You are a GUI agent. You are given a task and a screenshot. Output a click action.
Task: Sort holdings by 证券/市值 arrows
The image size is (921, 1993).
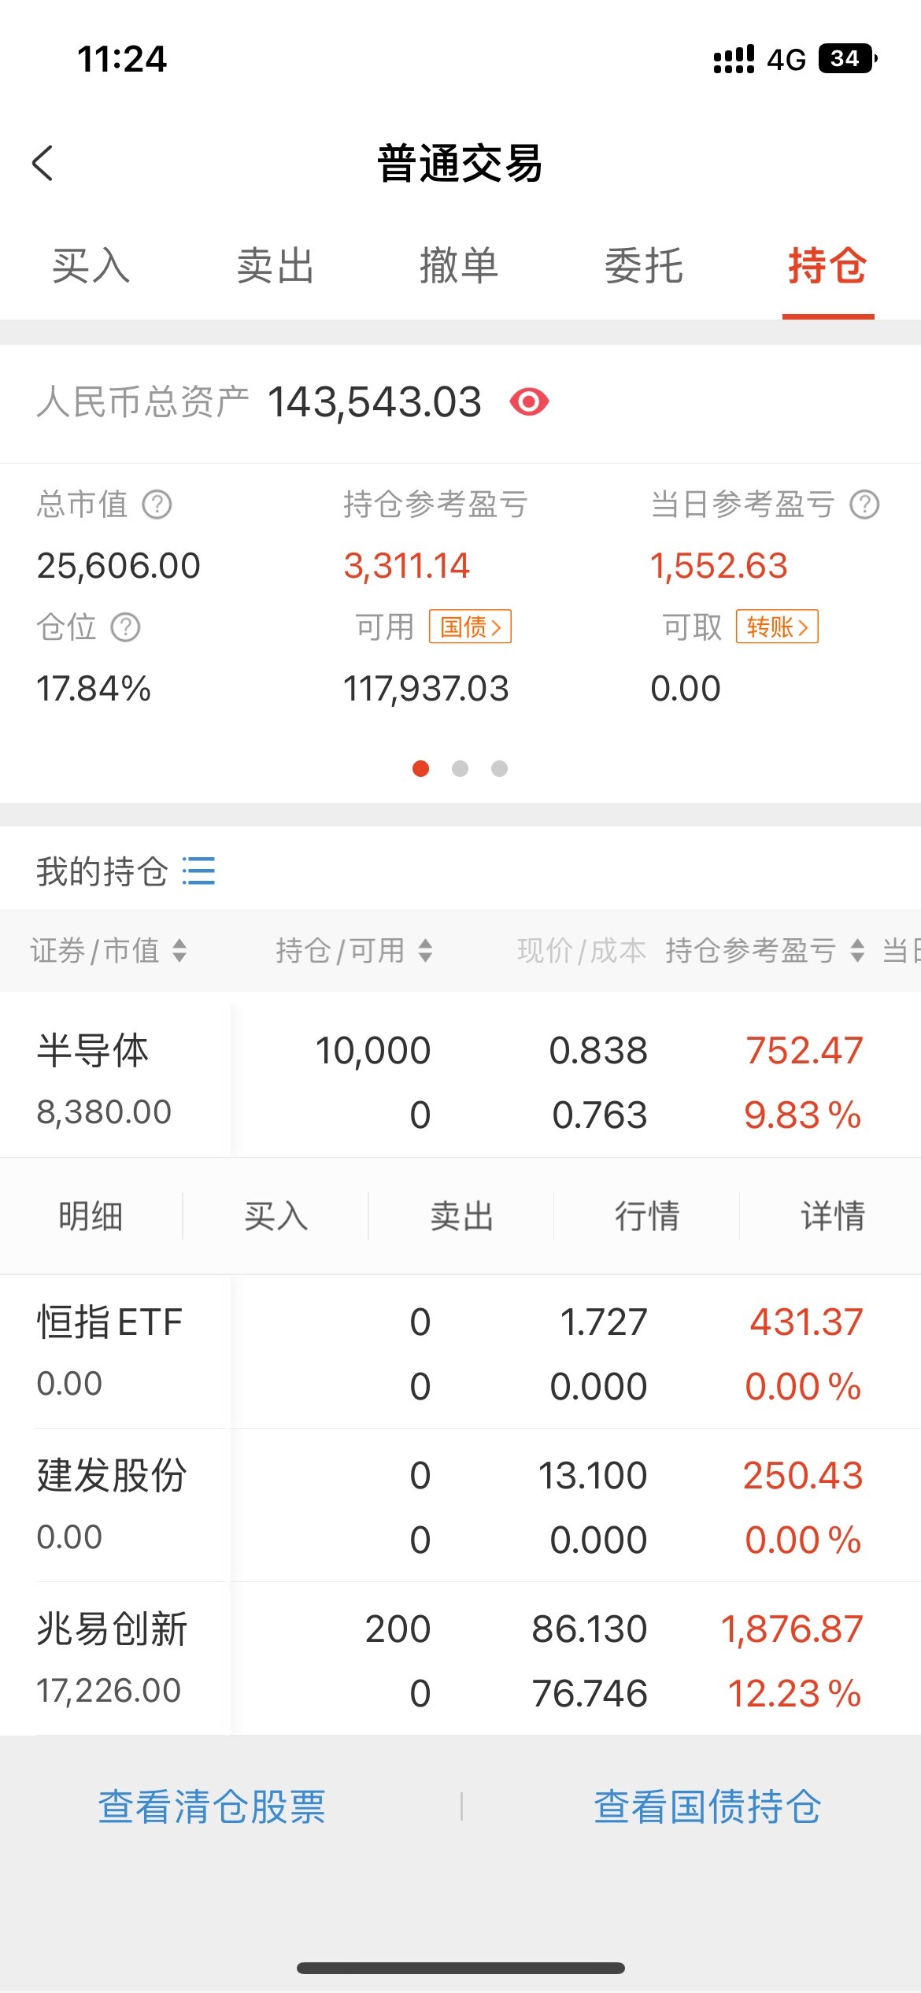pos(179,950)
